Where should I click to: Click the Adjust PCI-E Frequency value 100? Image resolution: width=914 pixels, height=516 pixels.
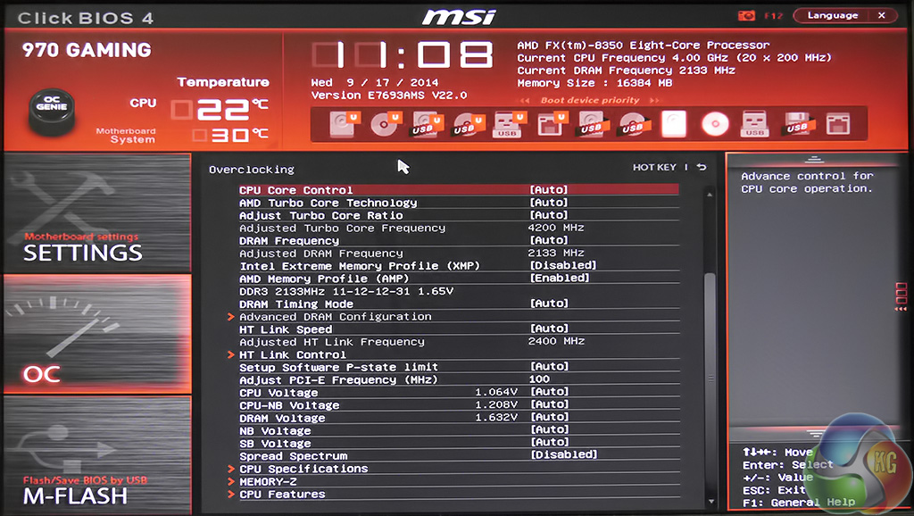point(539,379)
